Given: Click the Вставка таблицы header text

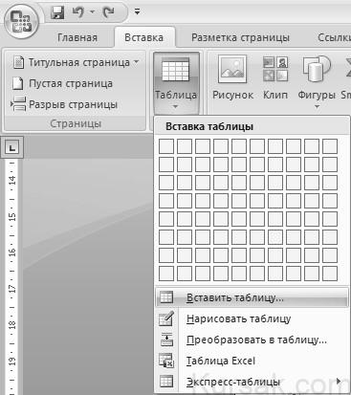Looking at the screenshot, I should [x=209, y=126].
